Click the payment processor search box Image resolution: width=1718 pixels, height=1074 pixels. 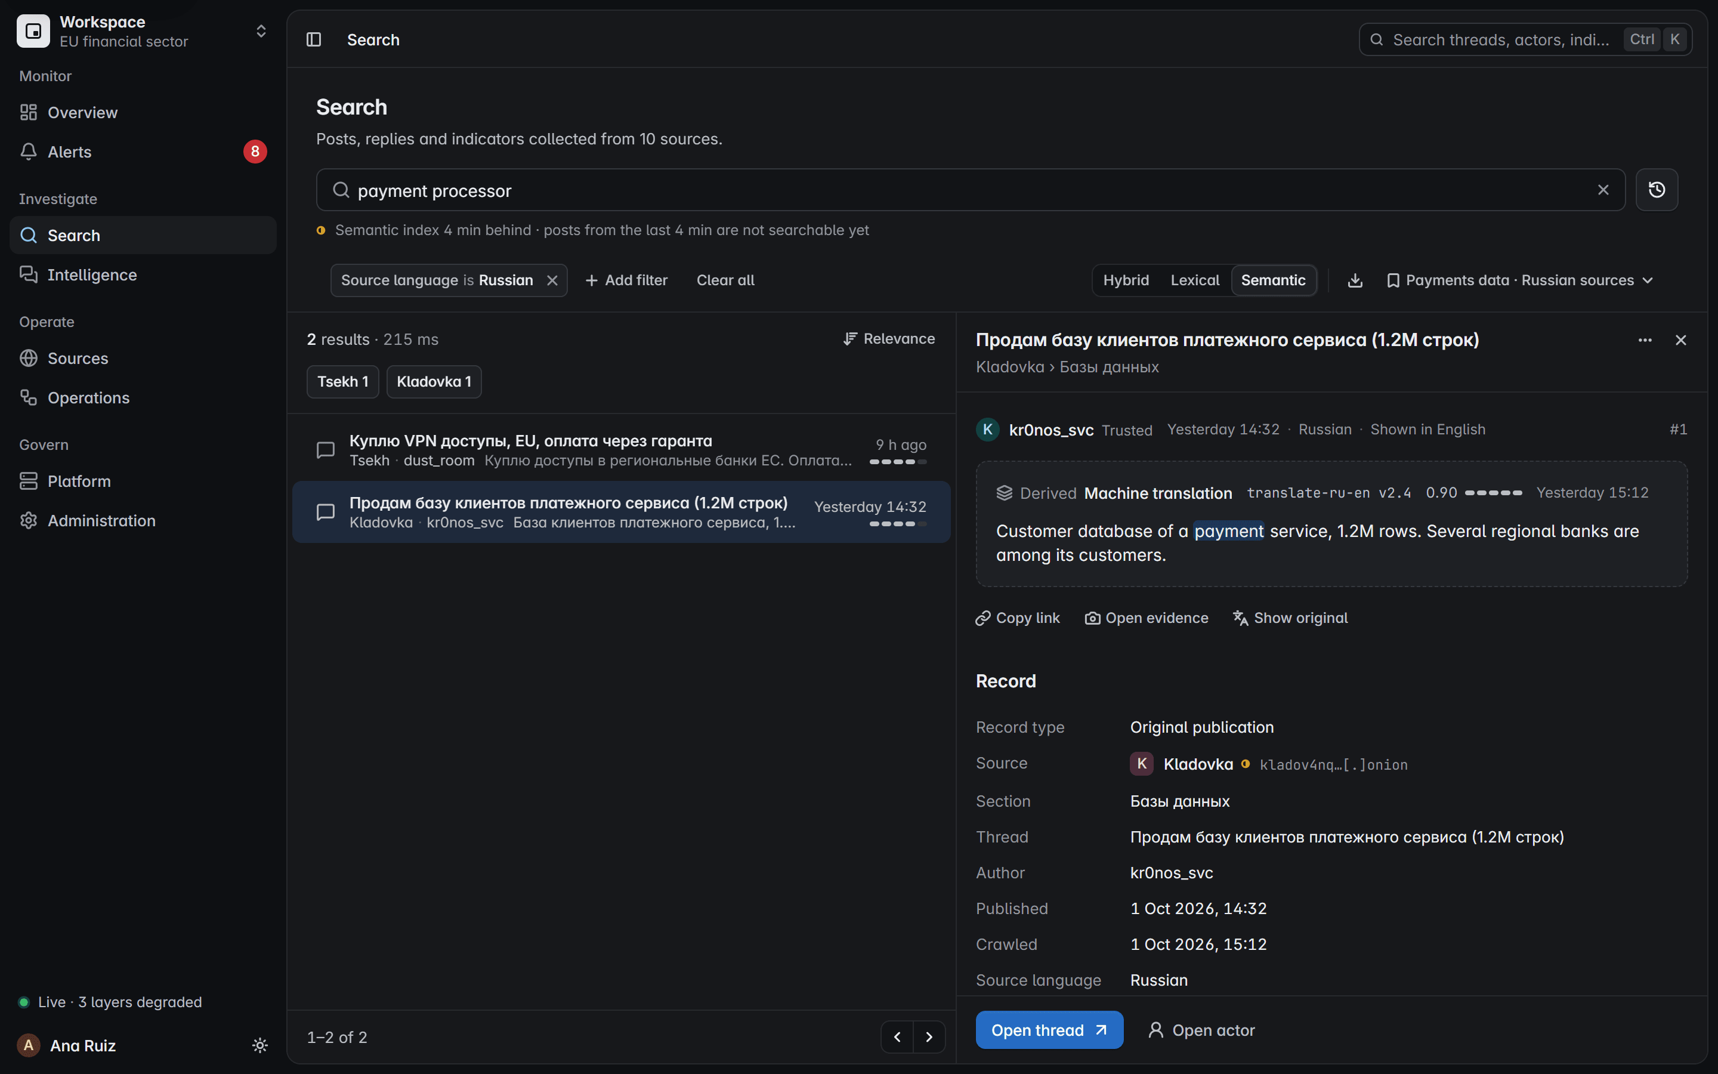pyautogui.click(x=971, y=190)
